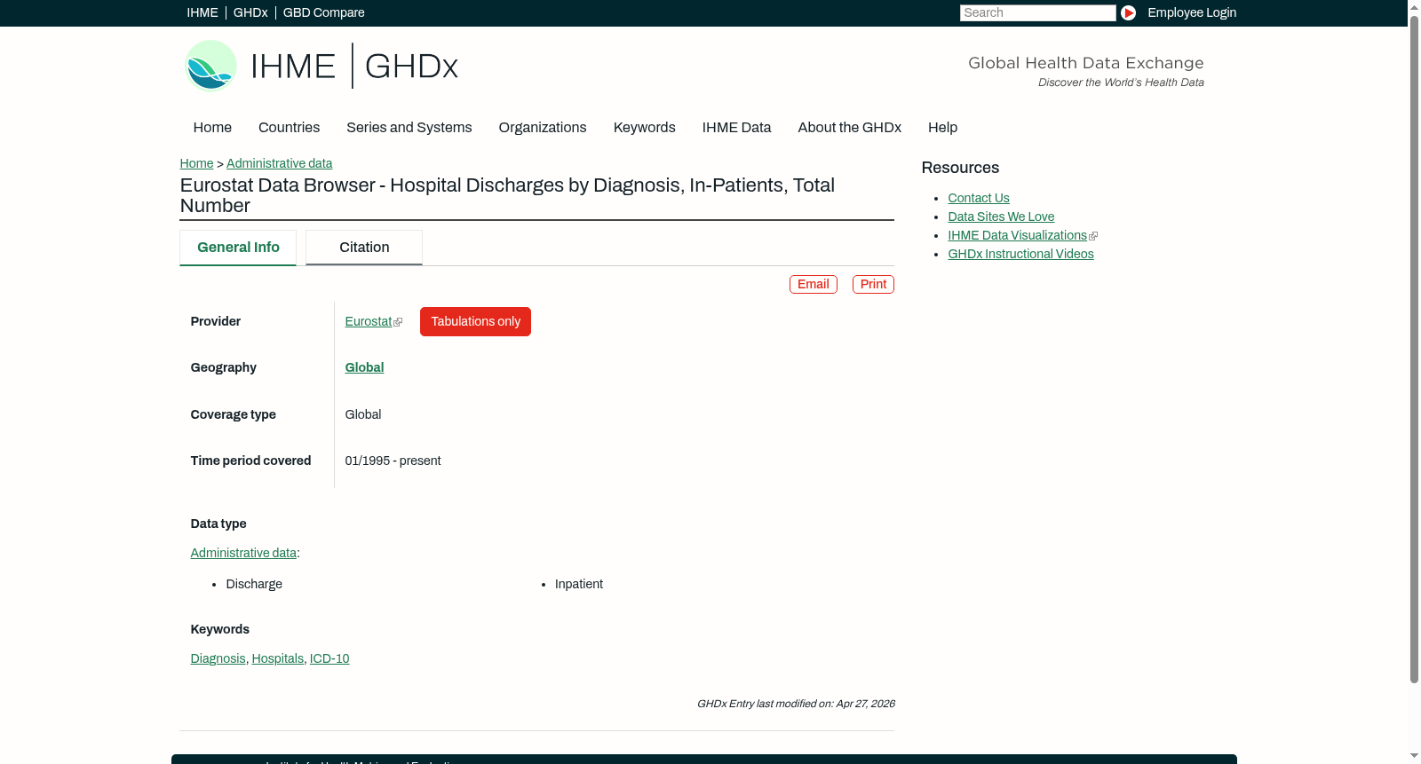The width and height of the screenshot is (1421, 764).
Task: Open the Diagnosis keyword link
Action: tap(218, 658)
